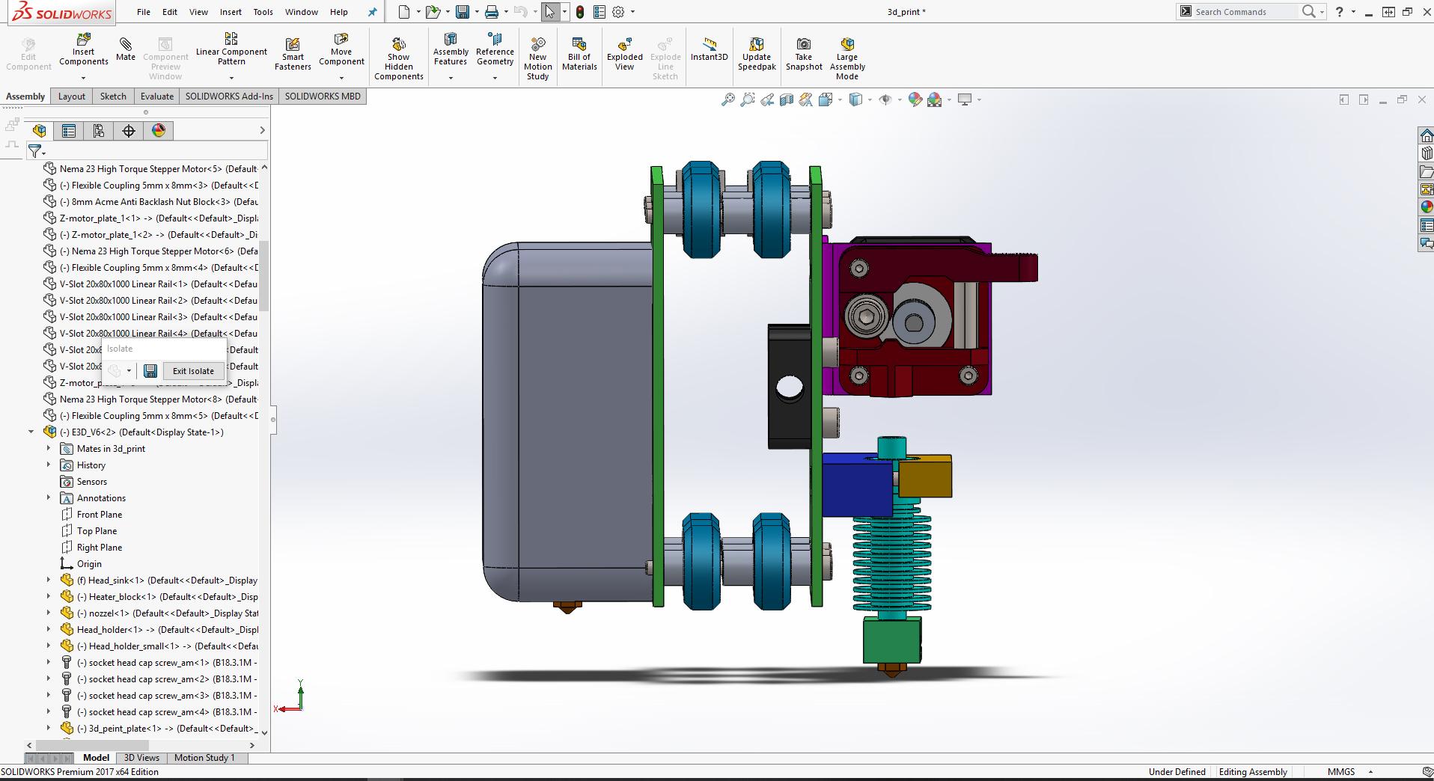Click the feature tree filter icon

click(35, 151)
